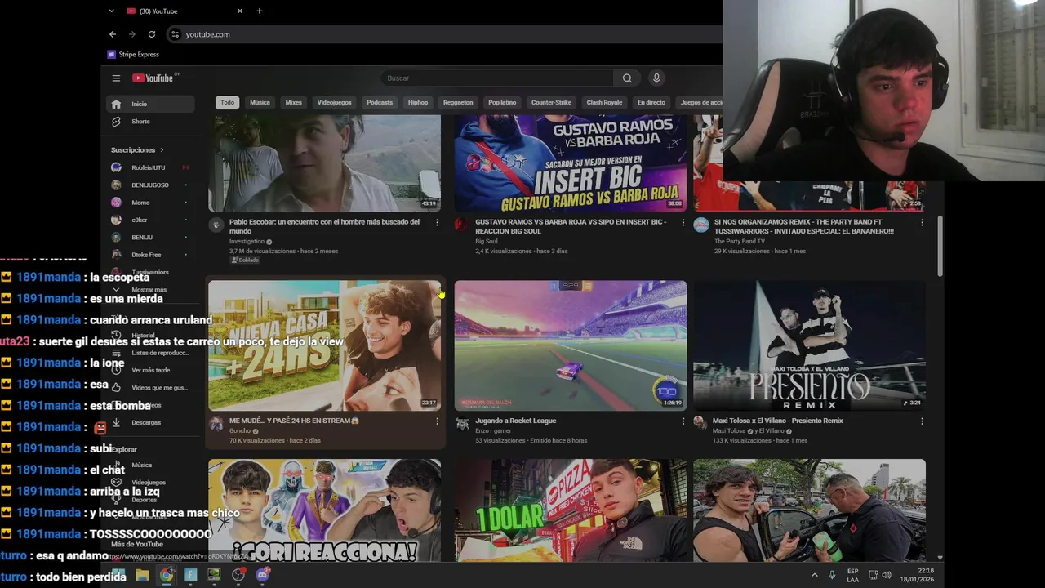Viewport: 1045px width, 588px height.
Task: Open options menu for Presiento Remix video
Action: 922,421
